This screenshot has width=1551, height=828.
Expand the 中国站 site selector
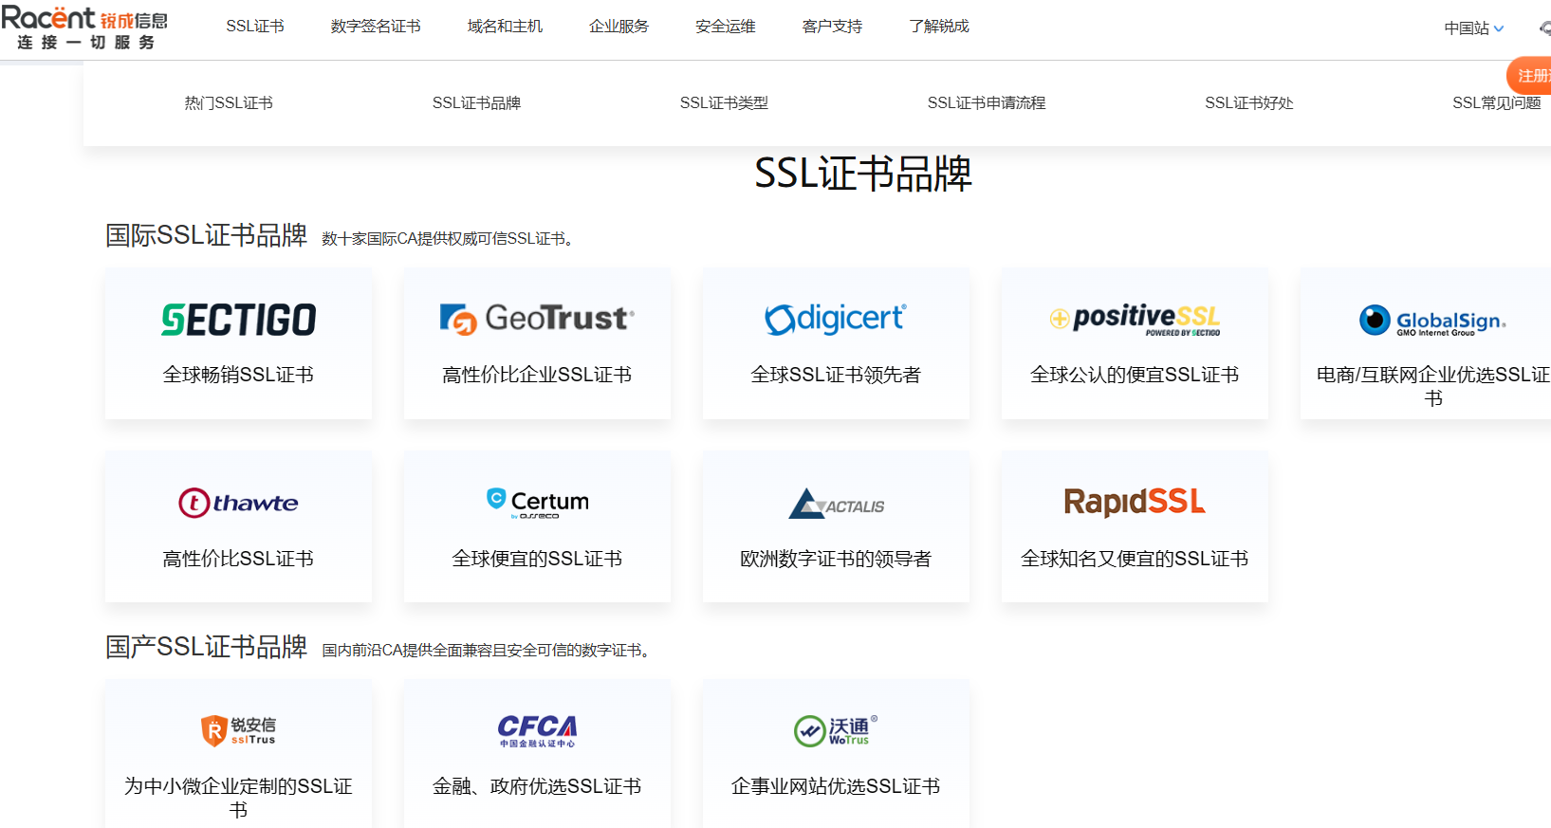click(x=1473, y=28)
